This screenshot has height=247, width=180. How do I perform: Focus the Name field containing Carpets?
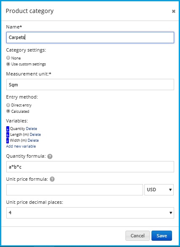pos(90,37)
